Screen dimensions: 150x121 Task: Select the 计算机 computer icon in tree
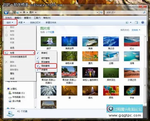[8, 89]
